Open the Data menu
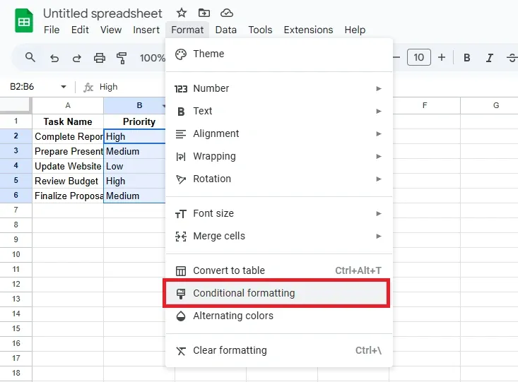Image resolution: width=518 pixels, height=382 pixels. pos(226,30)
